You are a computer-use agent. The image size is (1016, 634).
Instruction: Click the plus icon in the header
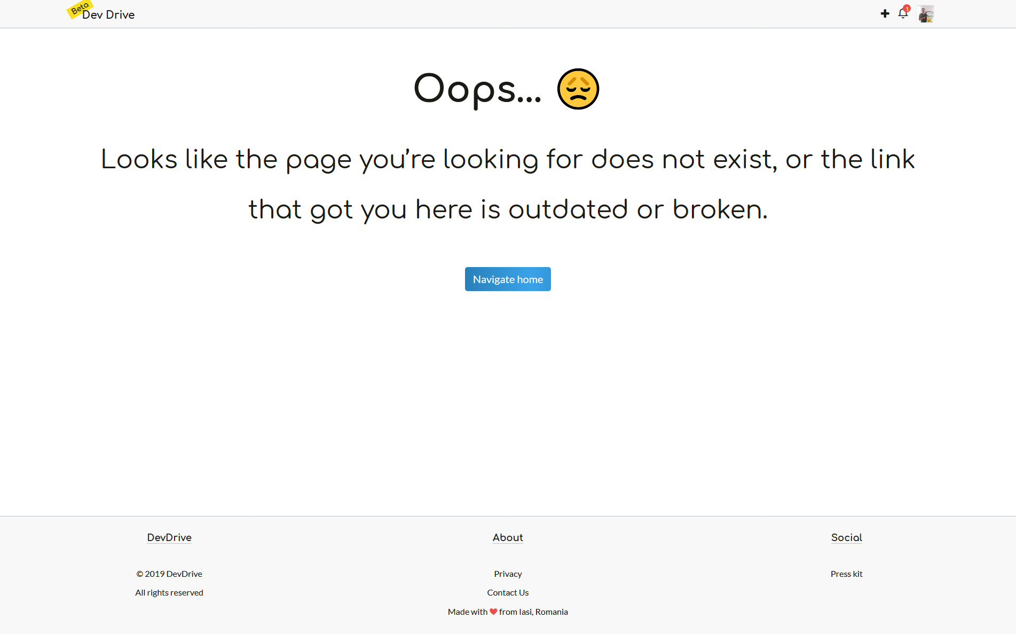pyautogui.click(x=885, y=14)
